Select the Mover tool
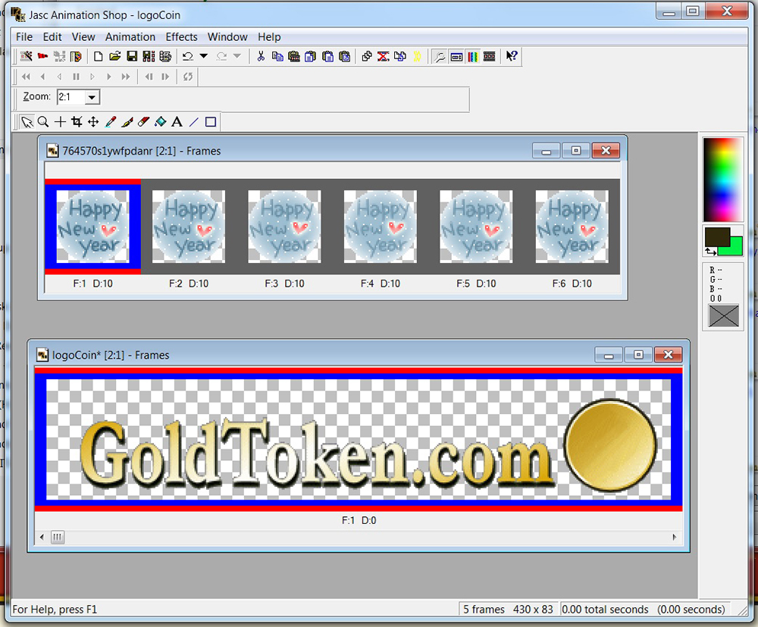Image resolution: width=758 pixels, height=627 pixels. (x=93, y=122)
